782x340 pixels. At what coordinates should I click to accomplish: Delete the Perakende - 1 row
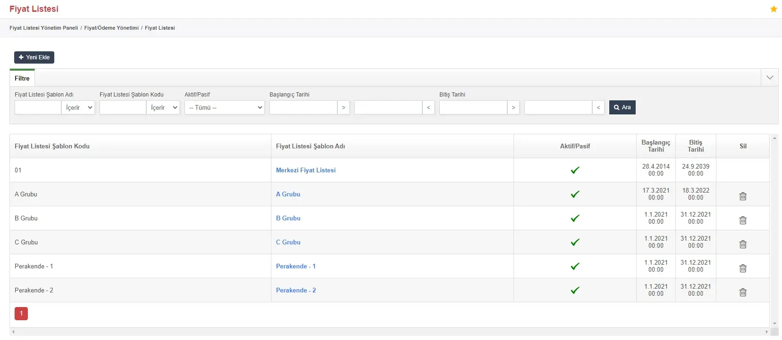coord(743,268)
